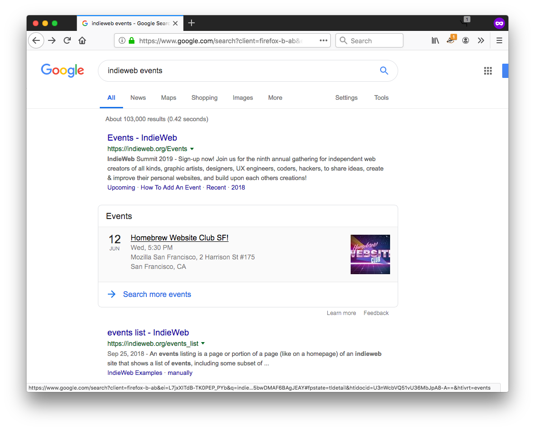Click the Mozilla San Francisco address line
Screen dimensions: 535x430
(x=192, y=257)
